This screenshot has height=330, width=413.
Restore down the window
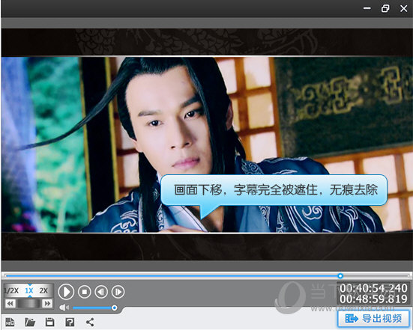[x=385, y=8]
